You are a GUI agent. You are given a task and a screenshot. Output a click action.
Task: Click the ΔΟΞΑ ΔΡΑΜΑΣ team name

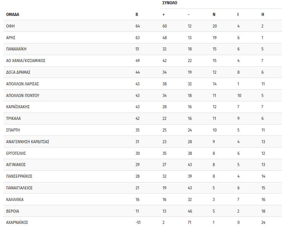pyautogui.click(x=18, y=72)
